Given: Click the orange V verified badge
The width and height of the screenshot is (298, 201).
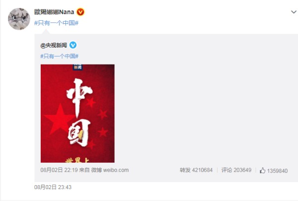Looking at the screenshot, I should click(x=80, y=12).
